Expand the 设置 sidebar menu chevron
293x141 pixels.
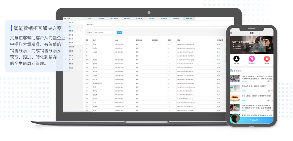coord(81,18)
